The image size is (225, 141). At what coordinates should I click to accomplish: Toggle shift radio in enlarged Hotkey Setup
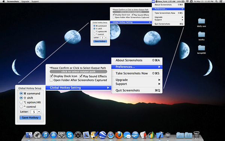[x=21, y=98]
